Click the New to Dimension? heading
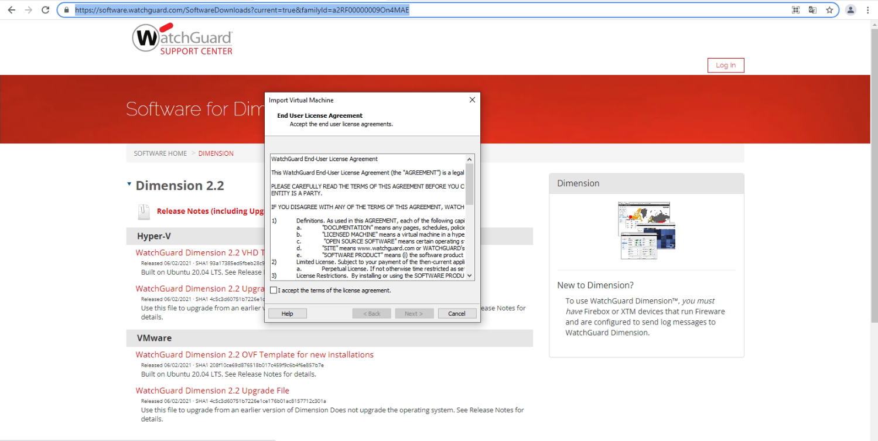This screenshot has height=441, width=878. [595, 285]
